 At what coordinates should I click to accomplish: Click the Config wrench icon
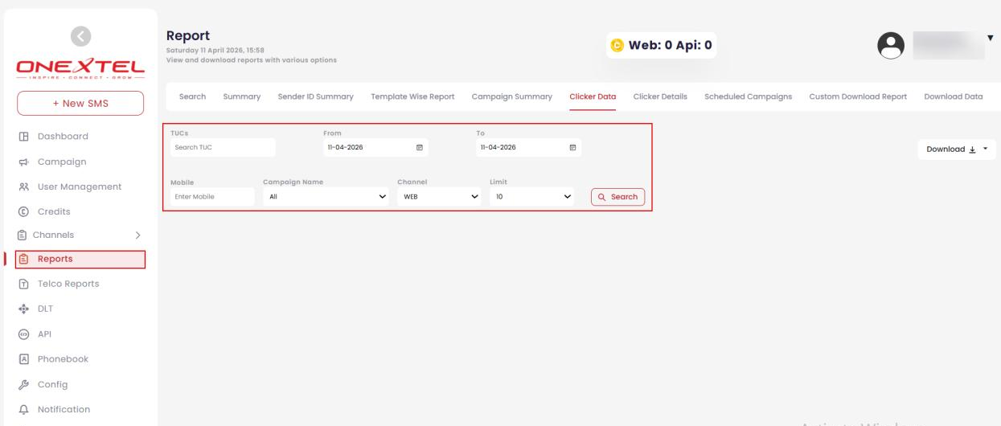pyautogui.click(x=23, y=384)
